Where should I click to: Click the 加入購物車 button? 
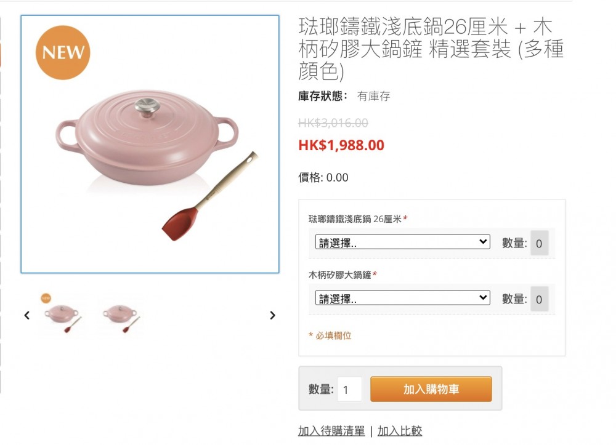click(431, 389)
